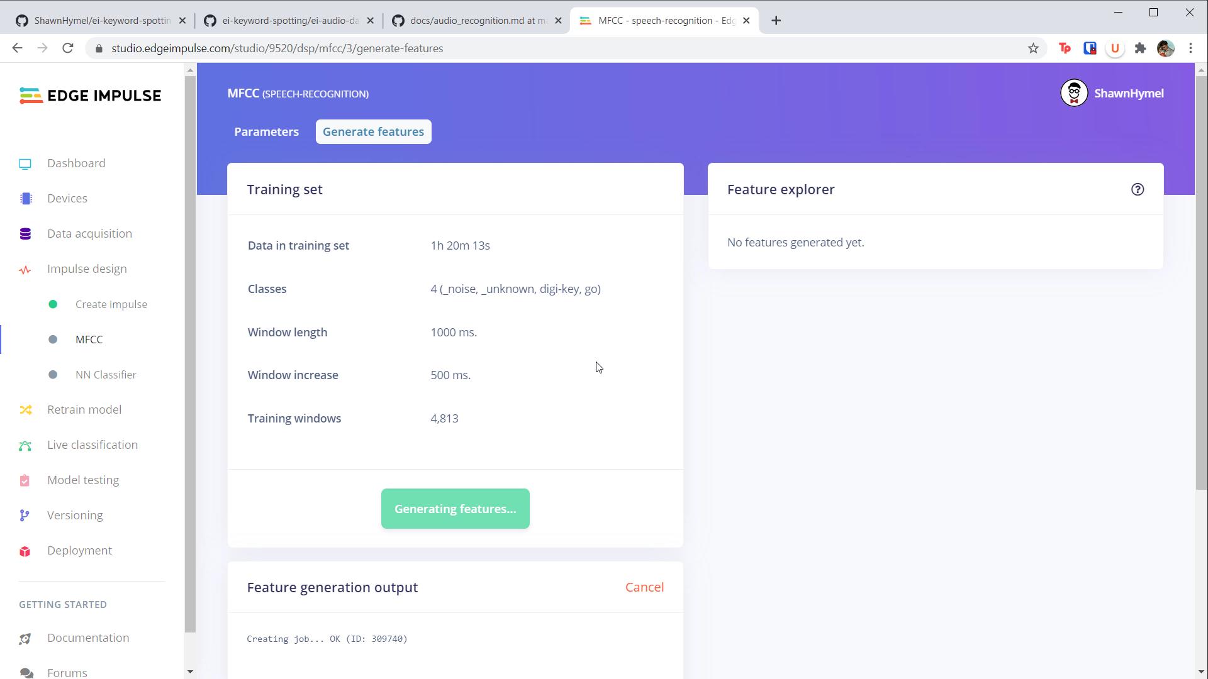Click the Live classification sidebar icon

pyautogui.click(x=24, y=444)
